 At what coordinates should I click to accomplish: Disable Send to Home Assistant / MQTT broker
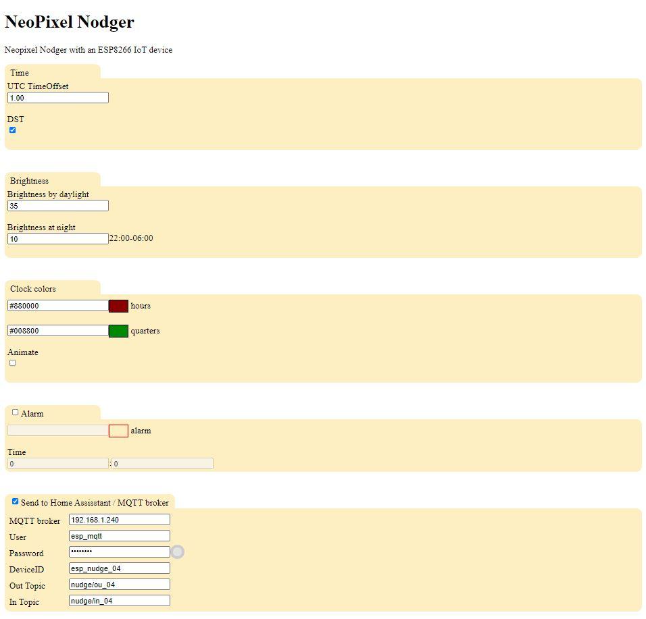[x=15, y=501]
